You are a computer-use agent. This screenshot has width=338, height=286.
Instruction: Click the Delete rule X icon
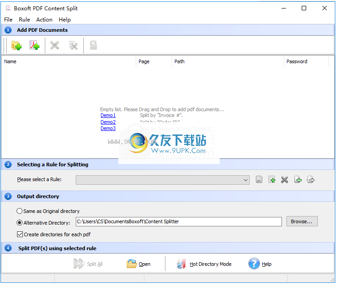tap(285, 179)
